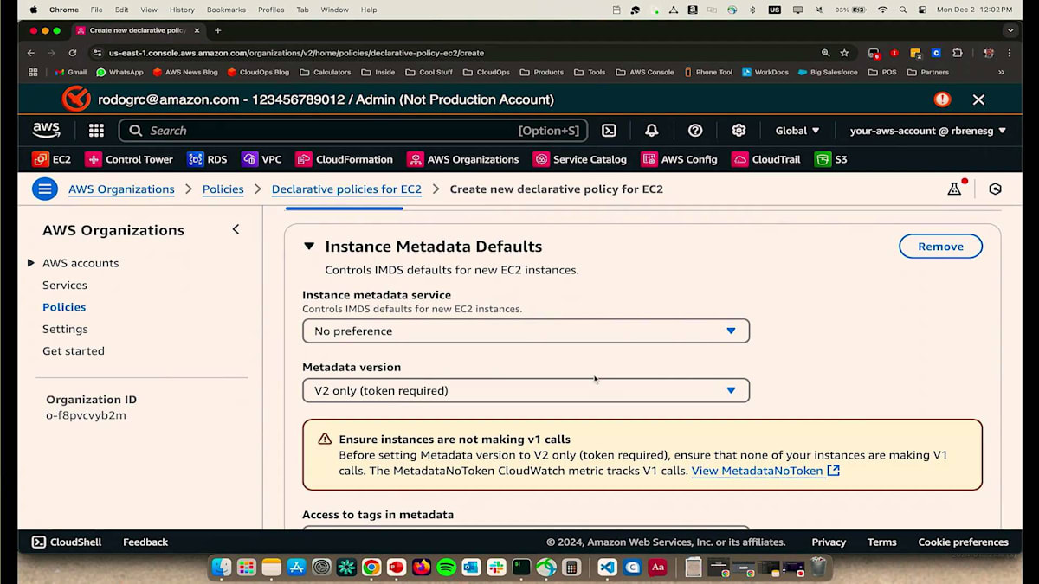This screenshot has height=584, width=1039.
Task: Open the Chrome tab search dropdown
Action: coord(1010,30)
